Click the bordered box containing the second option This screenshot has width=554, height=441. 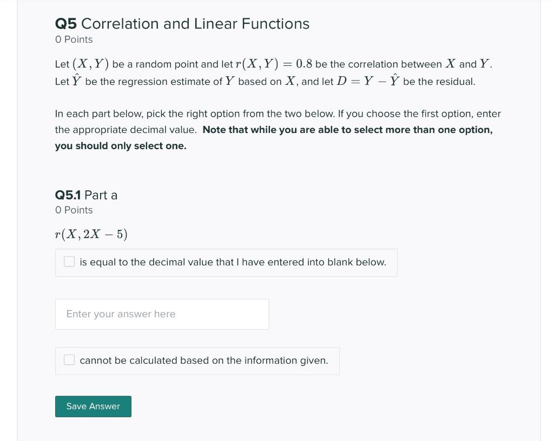[197, 360]
